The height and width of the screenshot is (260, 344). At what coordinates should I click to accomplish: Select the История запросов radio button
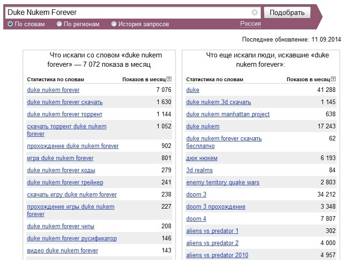click(113, 24)
